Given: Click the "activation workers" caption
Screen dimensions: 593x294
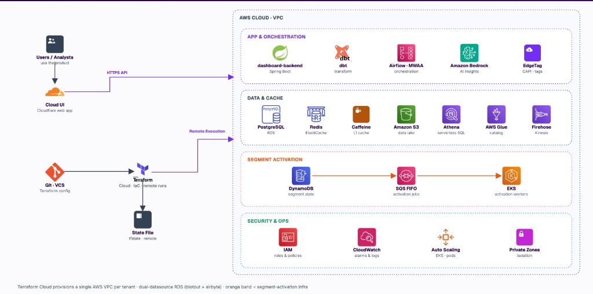Looking at the screenshot, I should [511, 194].
